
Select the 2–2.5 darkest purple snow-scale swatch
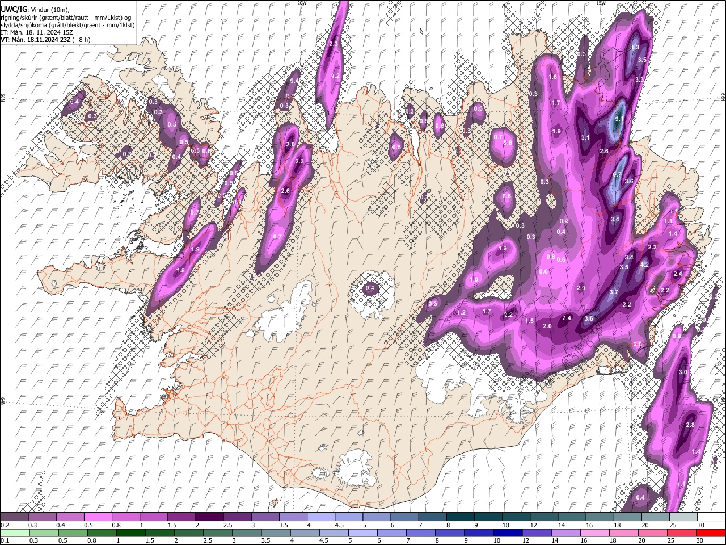(x=209, y=517)
